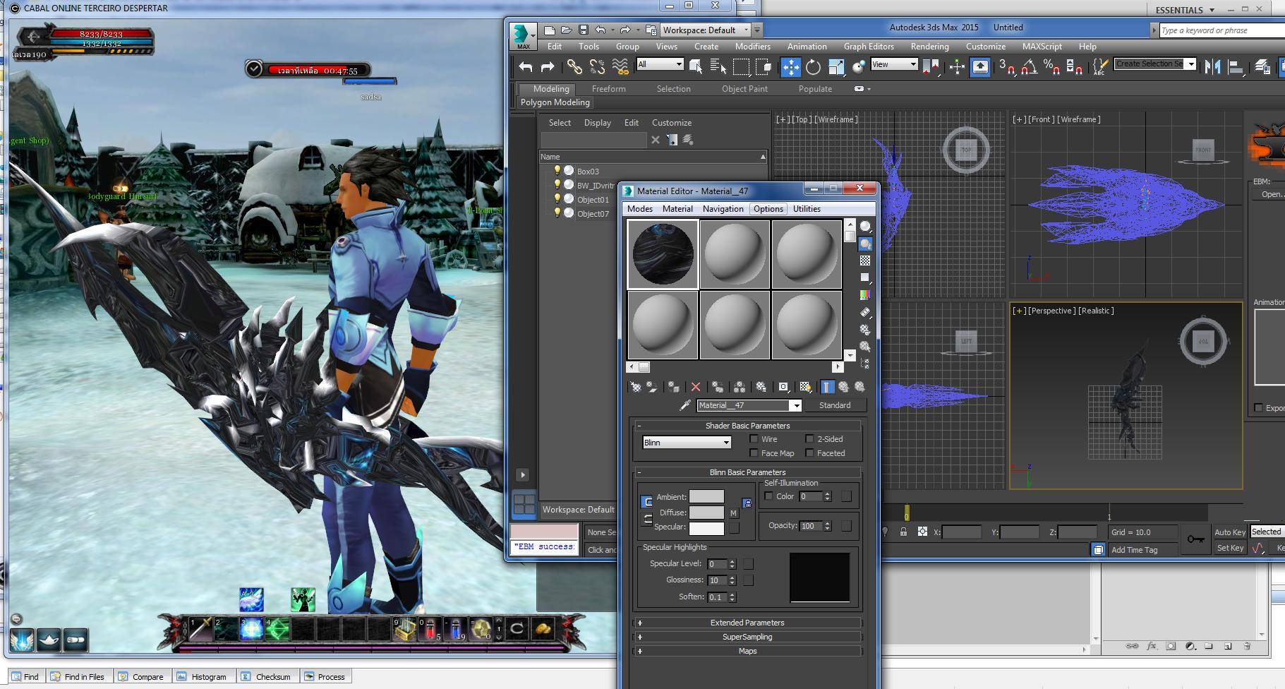Click the 3ds Max application logo button
1285x689 pixels.
pyautogui.click(x=522, y=35)
